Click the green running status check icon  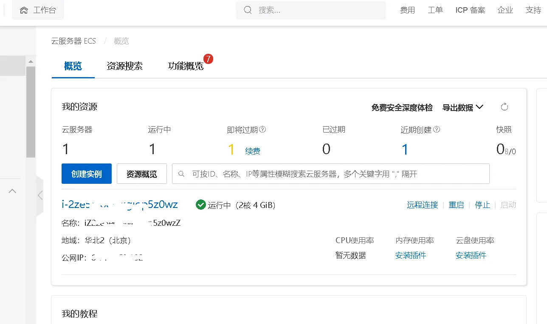pos(200,205)
